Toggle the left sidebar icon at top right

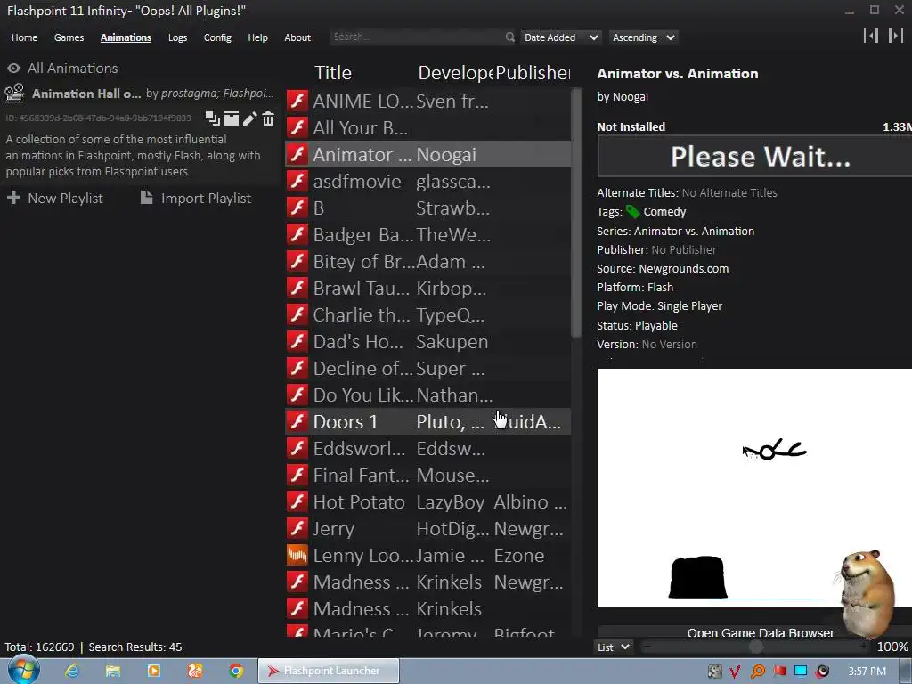click(871, 36)
